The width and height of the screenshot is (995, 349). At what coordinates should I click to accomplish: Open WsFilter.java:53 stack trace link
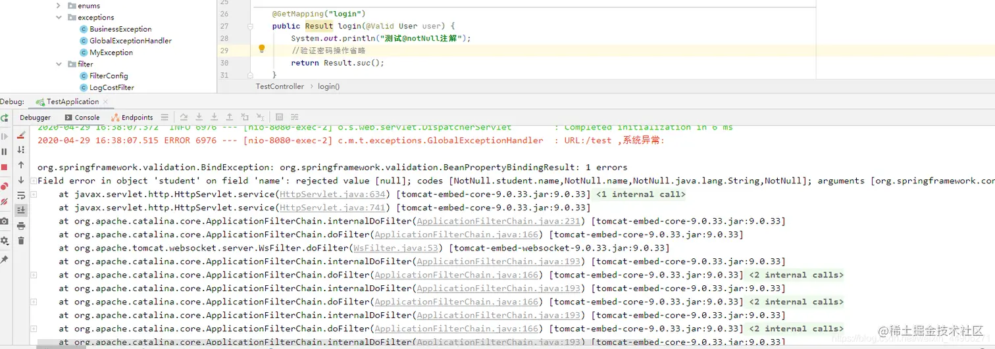point(395,248)
